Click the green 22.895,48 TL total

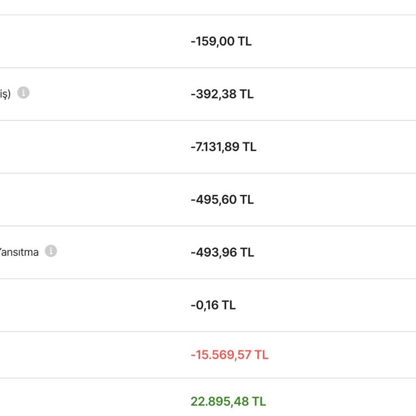click(228, 401)
